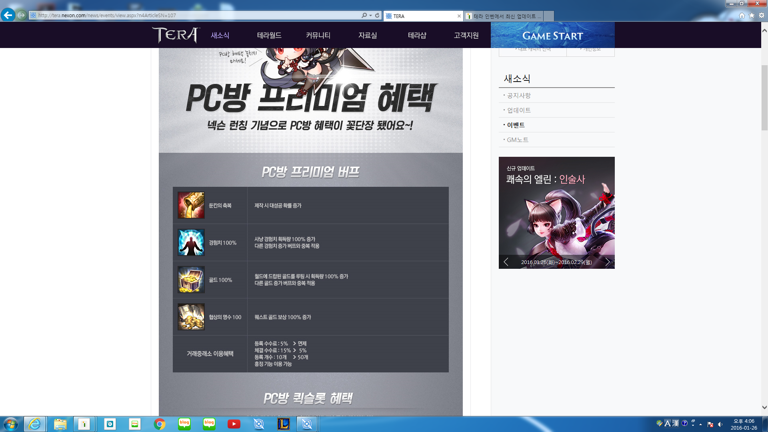Click the GAME START button
Screen dimensions: 768x432
(x=552, y=35)
